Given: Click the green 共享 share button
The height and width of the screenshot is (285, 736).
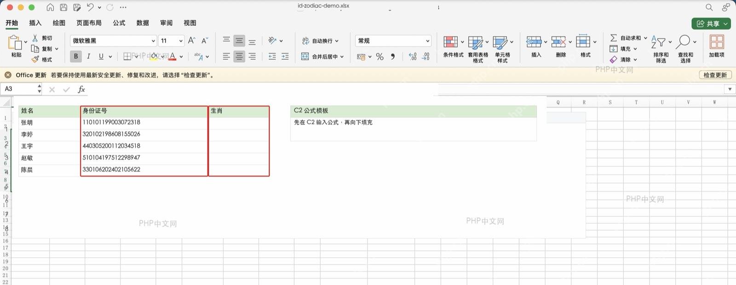Looking at the screenshot, I should pos(711,23).
